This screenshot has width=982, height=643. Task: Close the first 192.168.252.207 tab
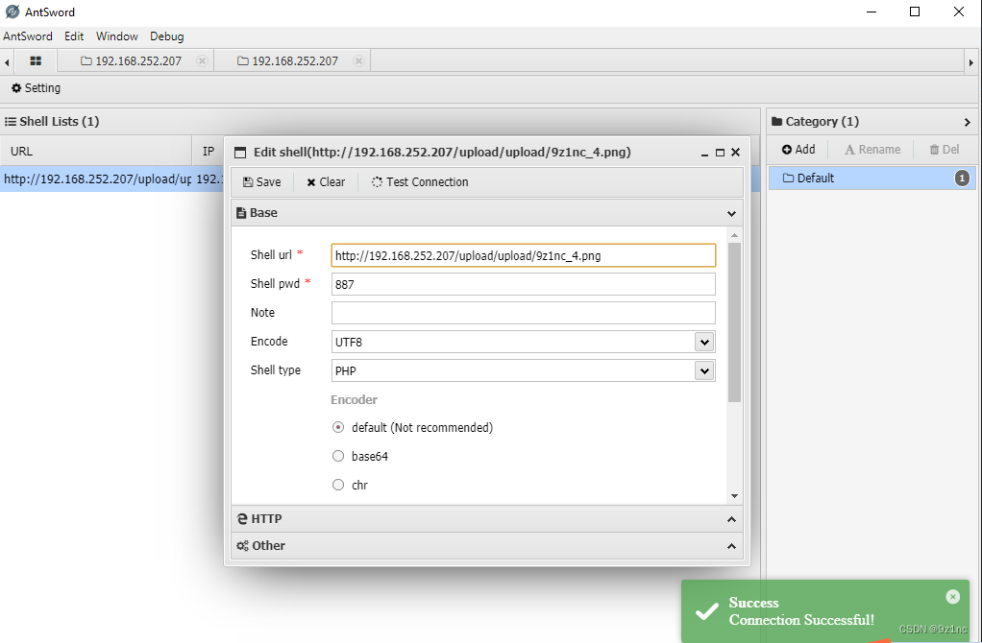tap(202, 60)
